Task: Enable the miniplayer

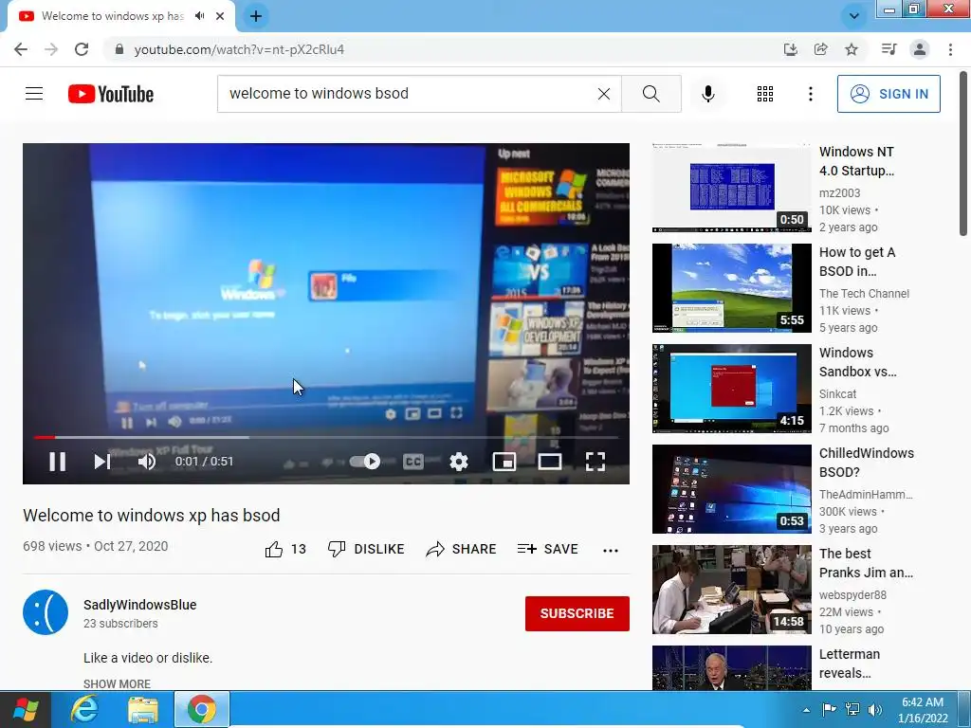Action: 504,462
